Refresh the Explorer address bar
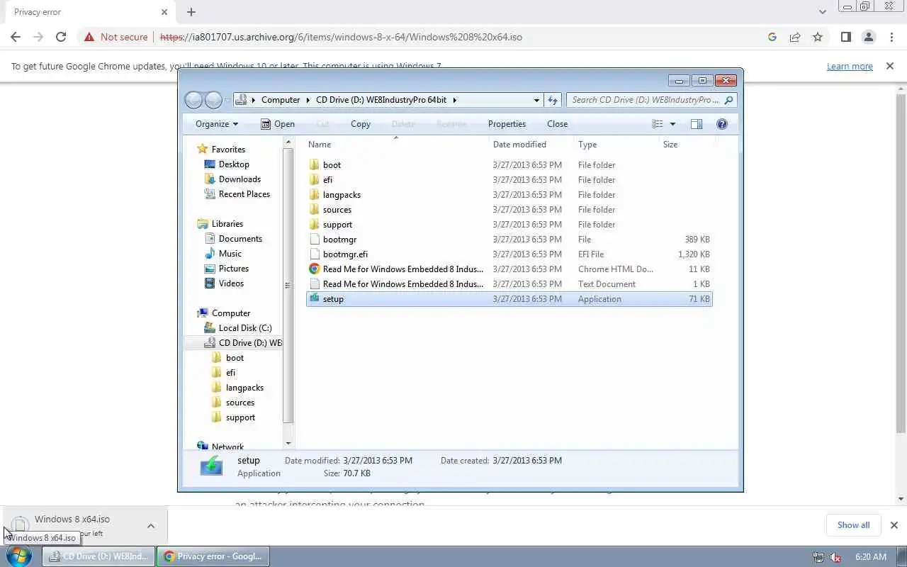This screenshot has height=567, width=907. click(x=553, y=100)
